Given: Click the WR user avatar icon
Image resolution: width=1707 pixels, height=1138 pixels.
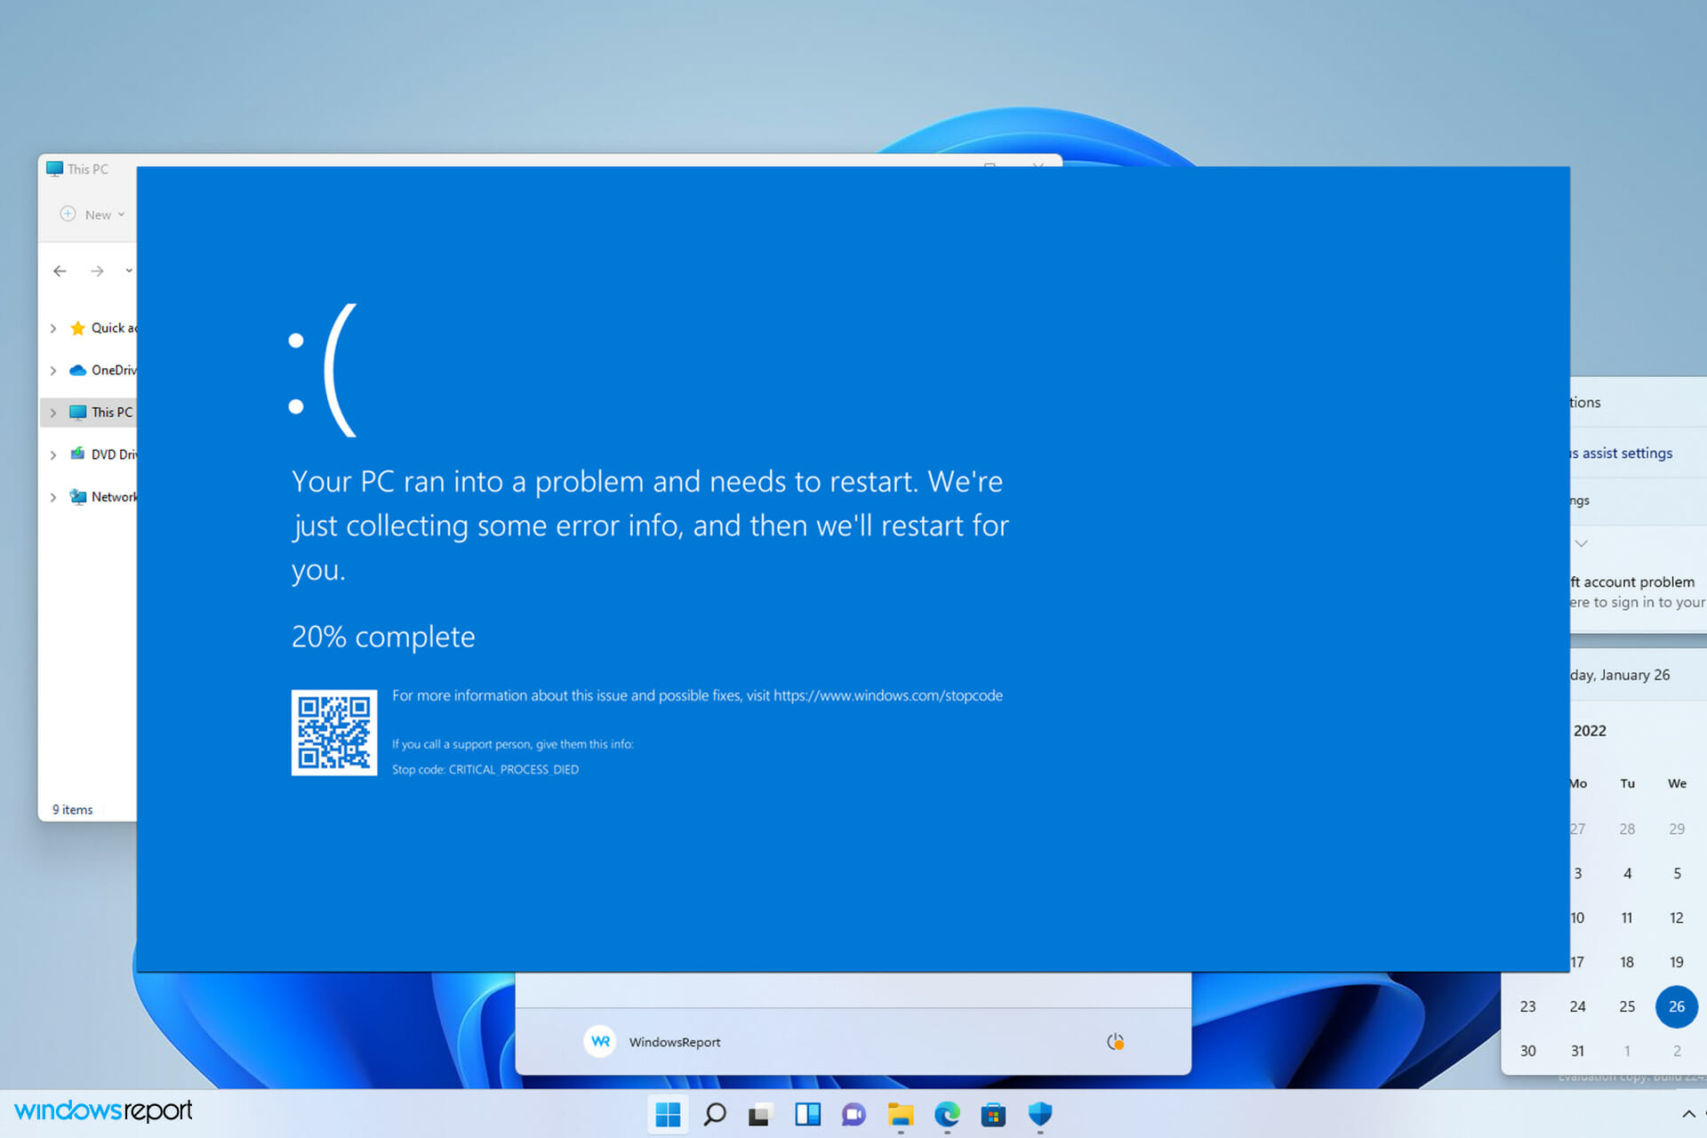Looking at the screenshot, I should 600,1041.
